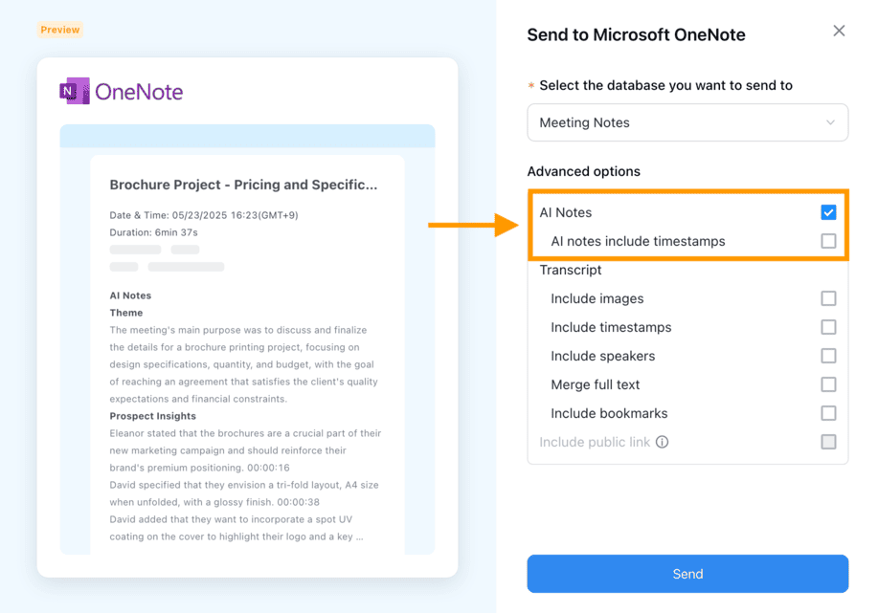Click the AI Notes heading in preview
Viewport: 878px width, 613px height.
pos(130,296)
